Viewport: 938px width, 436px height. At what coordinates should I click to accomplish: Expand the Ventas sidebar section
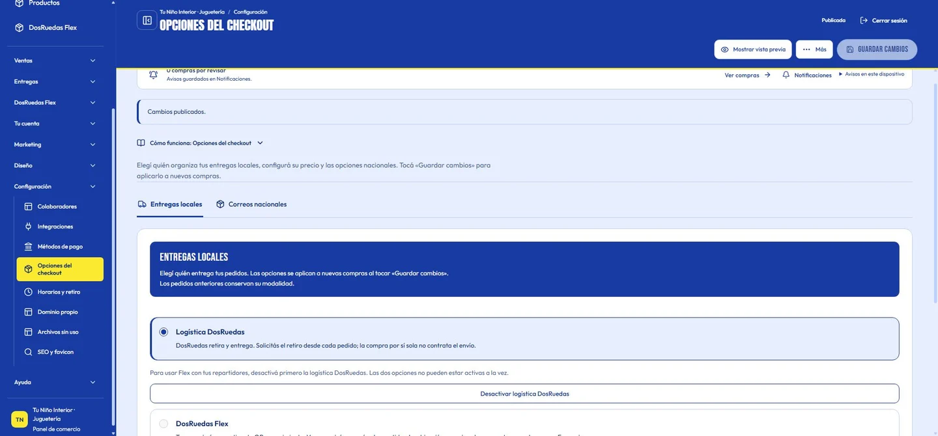(55, 61)
